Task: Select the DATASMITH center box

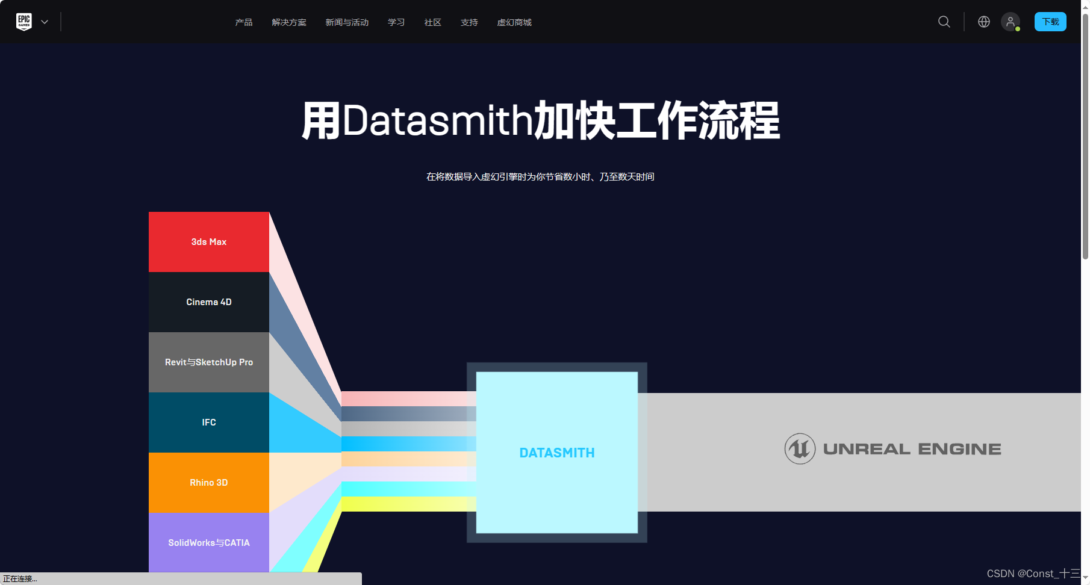Action: (556, 453)
